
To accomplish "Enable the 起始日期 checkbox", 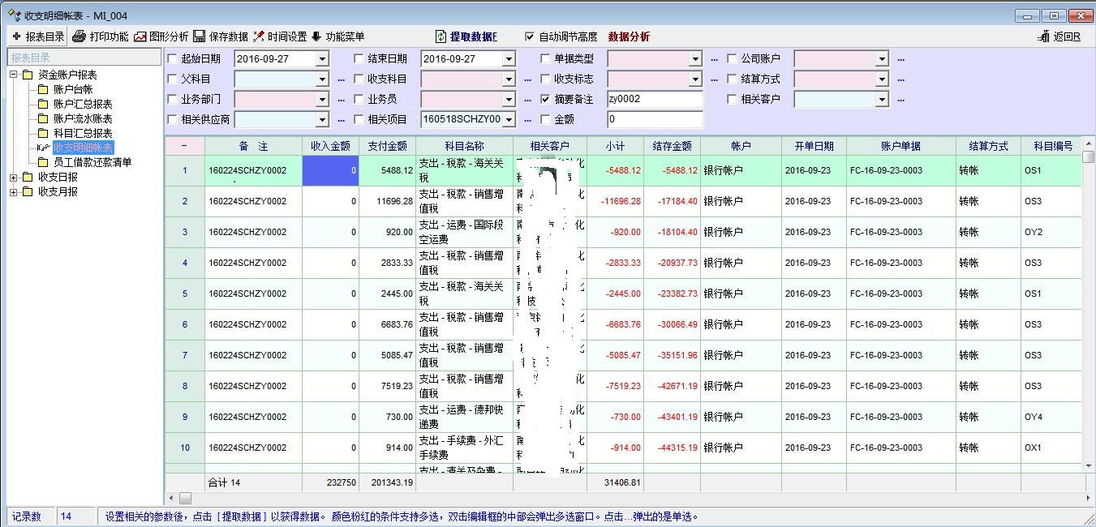I will (172, 58).
